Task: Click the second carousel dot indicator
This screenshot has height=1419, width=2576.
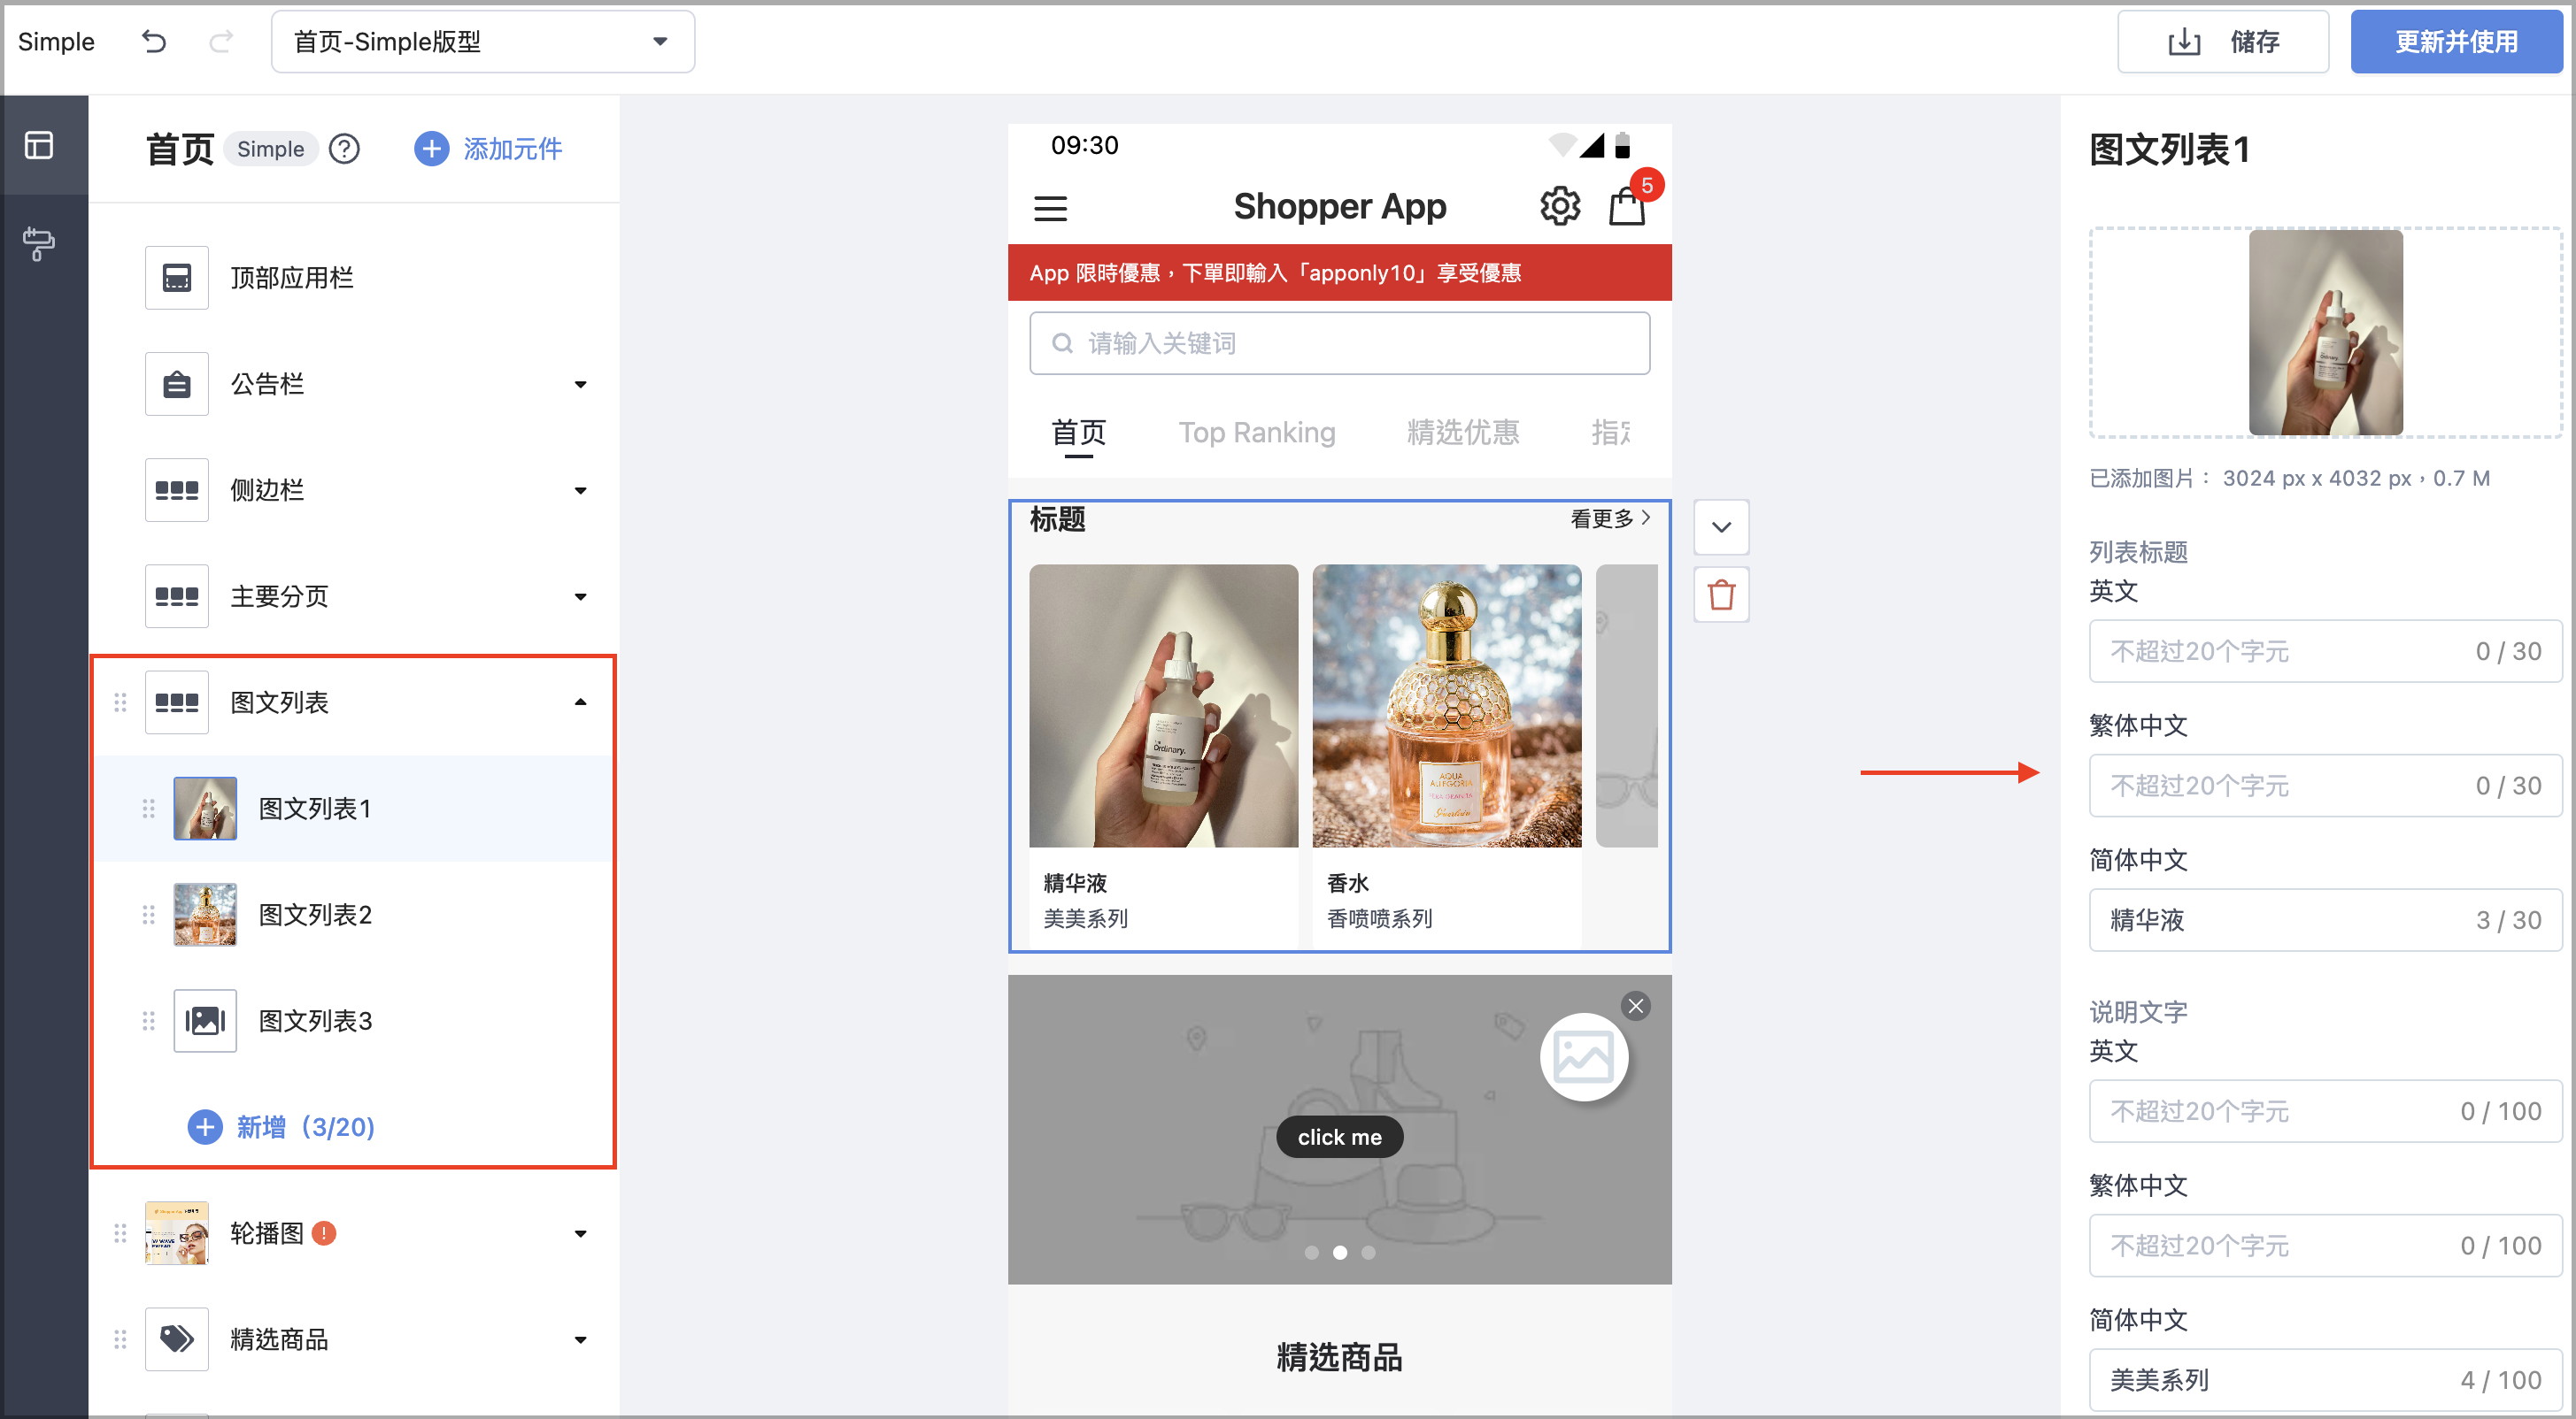Action: point(1339,1252)
